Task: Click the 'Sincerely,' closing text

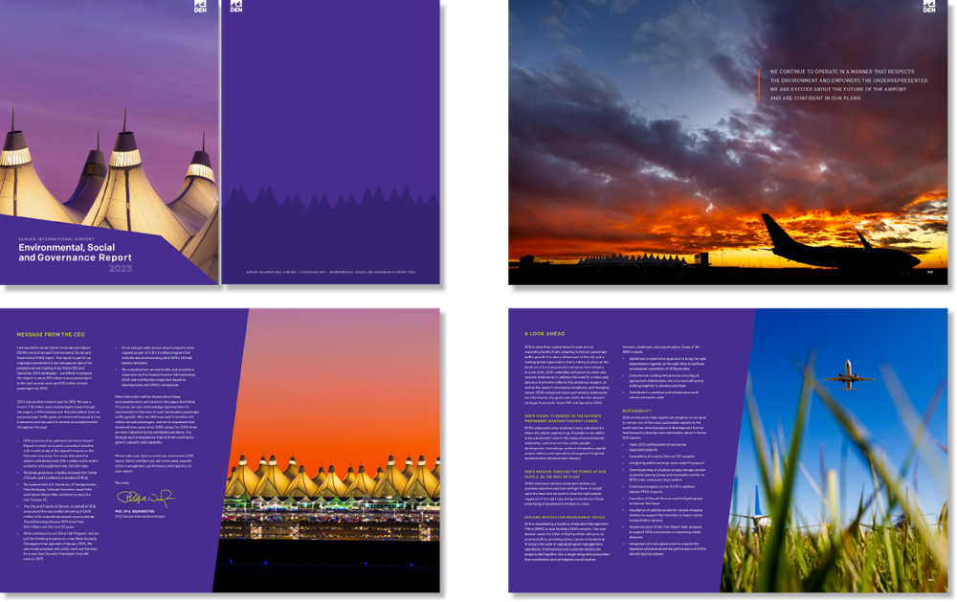Action: (x=122, y=482)
